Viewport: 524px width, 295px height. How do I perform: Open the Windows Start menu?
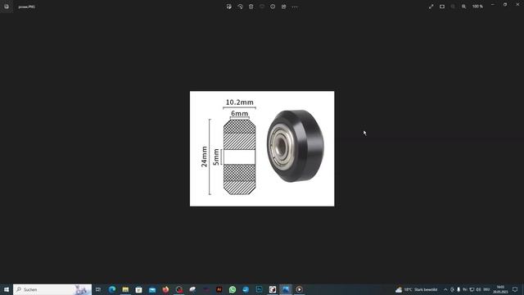coord(7,289)
